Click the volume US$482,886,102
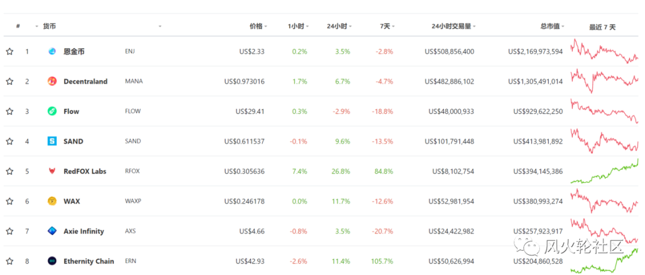The image size is (645, 275). coord(449,81)
